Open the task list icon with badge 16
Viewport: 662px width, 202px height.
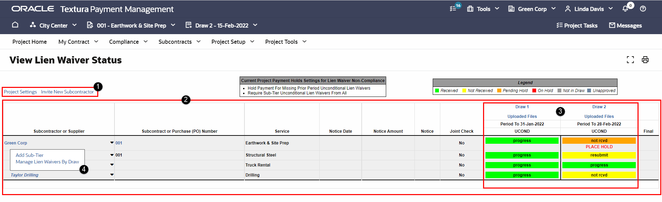coord(453,9)
